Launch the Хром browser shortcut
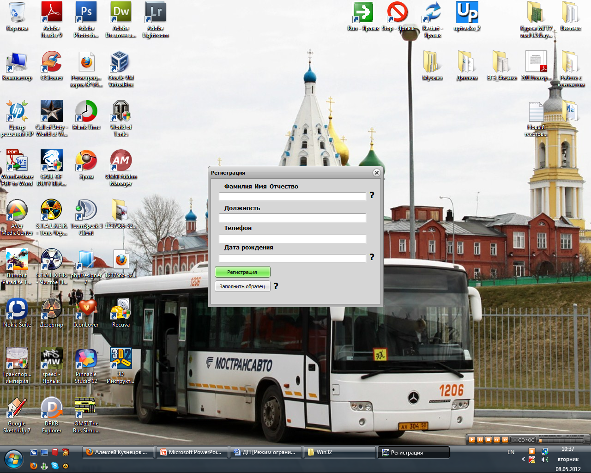The height and width of the screenshot is (473, 591). [x=86, y=164]
